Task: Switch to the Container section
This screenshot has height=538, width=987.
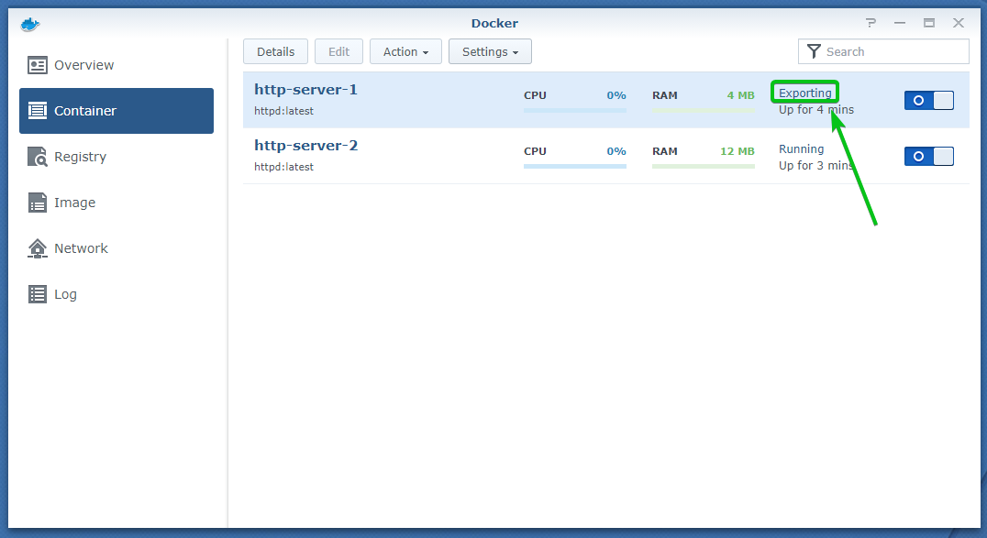Action: click(116, 111)
